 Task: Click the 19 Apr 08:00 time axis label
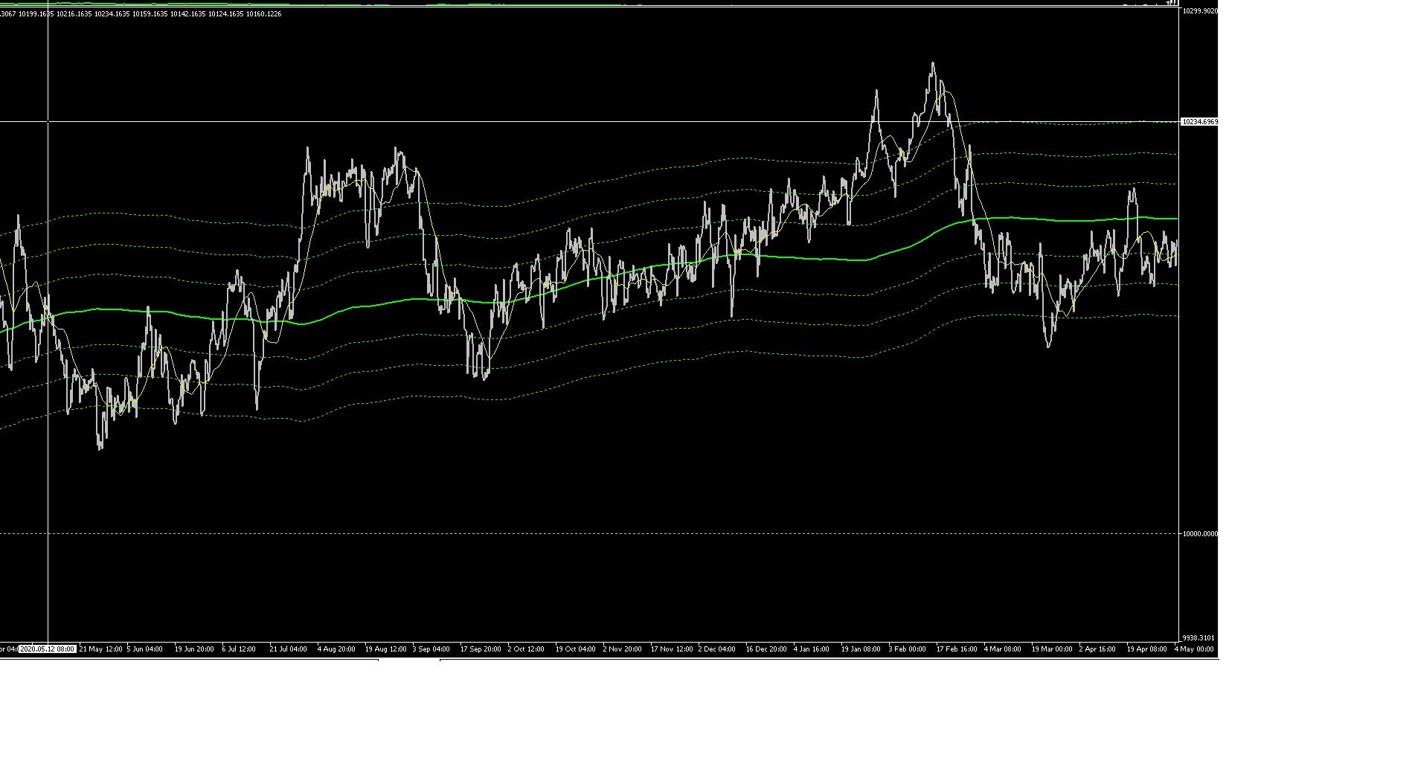click(1146, 649)
